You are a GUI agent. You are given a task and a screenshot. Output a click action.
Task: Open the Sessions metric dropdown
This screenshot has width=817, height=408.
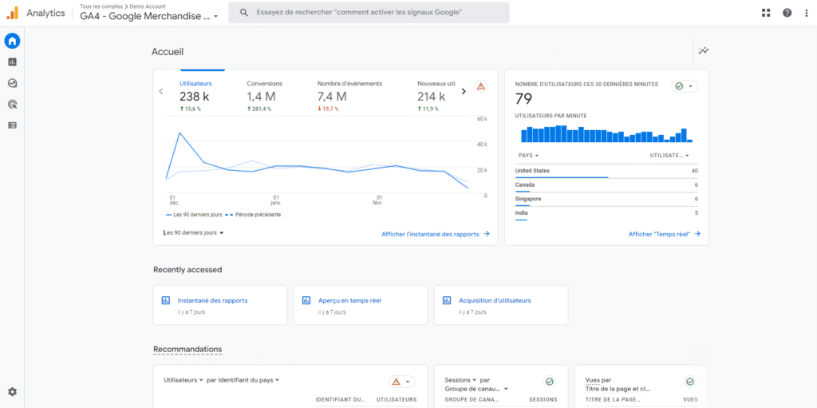[461, 380]
